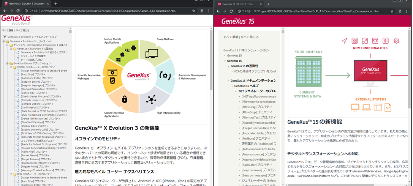Open モジュールと下位互換性 topic

(x=33, y=56)
